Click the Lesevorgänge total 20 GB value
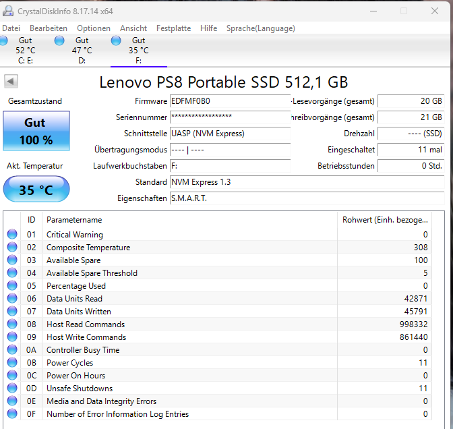453x429 pixels. [411, 101]
